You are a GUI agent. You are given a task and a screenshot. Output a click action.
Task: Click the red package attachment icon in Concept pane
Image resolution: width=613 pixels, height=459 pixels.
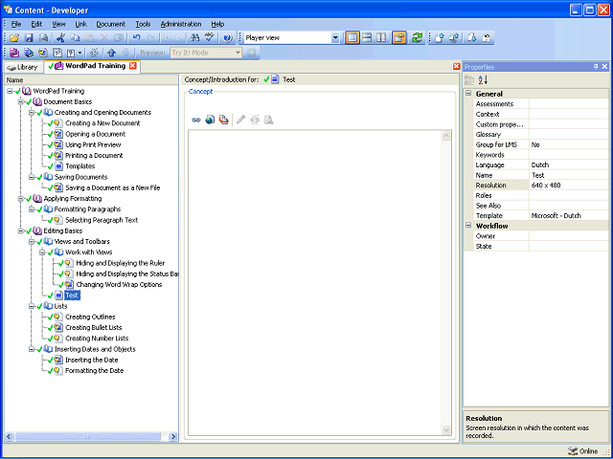[x=223, y=120]
